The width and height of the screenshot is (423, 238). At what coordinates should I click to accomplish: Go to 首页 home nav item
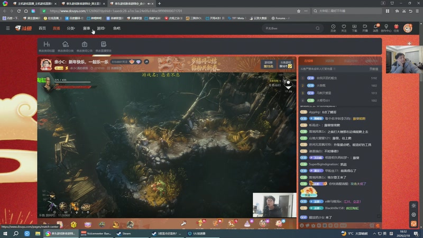[42, 28]
